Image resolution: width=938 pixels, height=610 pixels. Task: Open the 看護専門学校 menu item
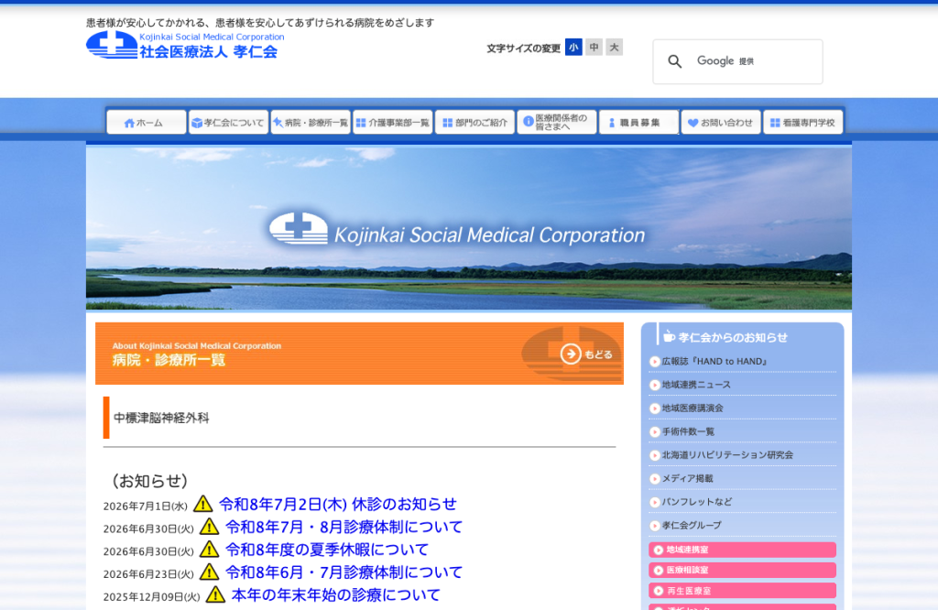802,122
